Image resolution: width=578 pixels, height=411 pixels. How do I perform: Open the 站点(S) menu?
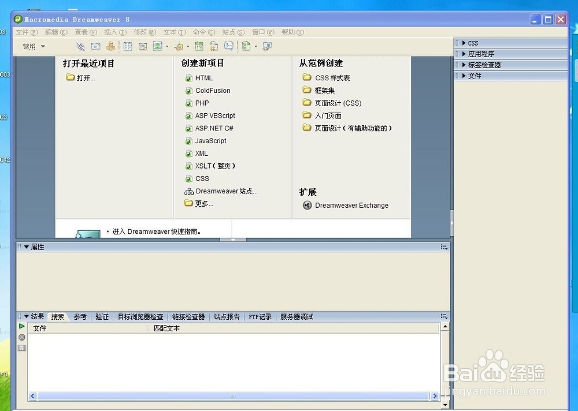(x=234, y=32)
